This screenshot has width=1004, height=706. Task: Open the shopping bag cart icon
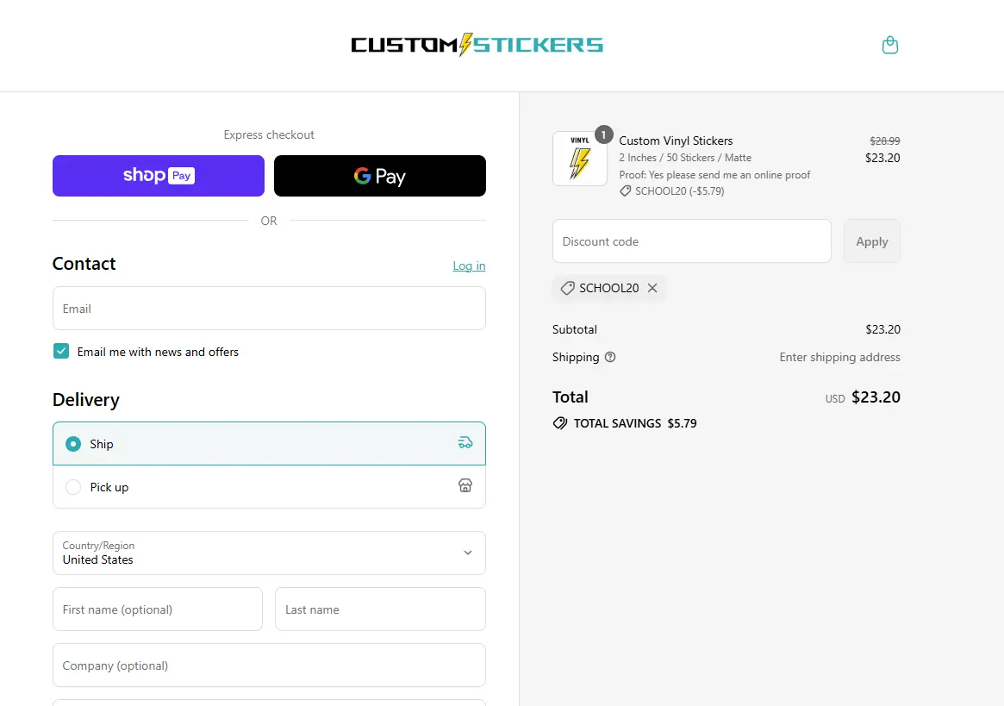click(x=890, y=45)
